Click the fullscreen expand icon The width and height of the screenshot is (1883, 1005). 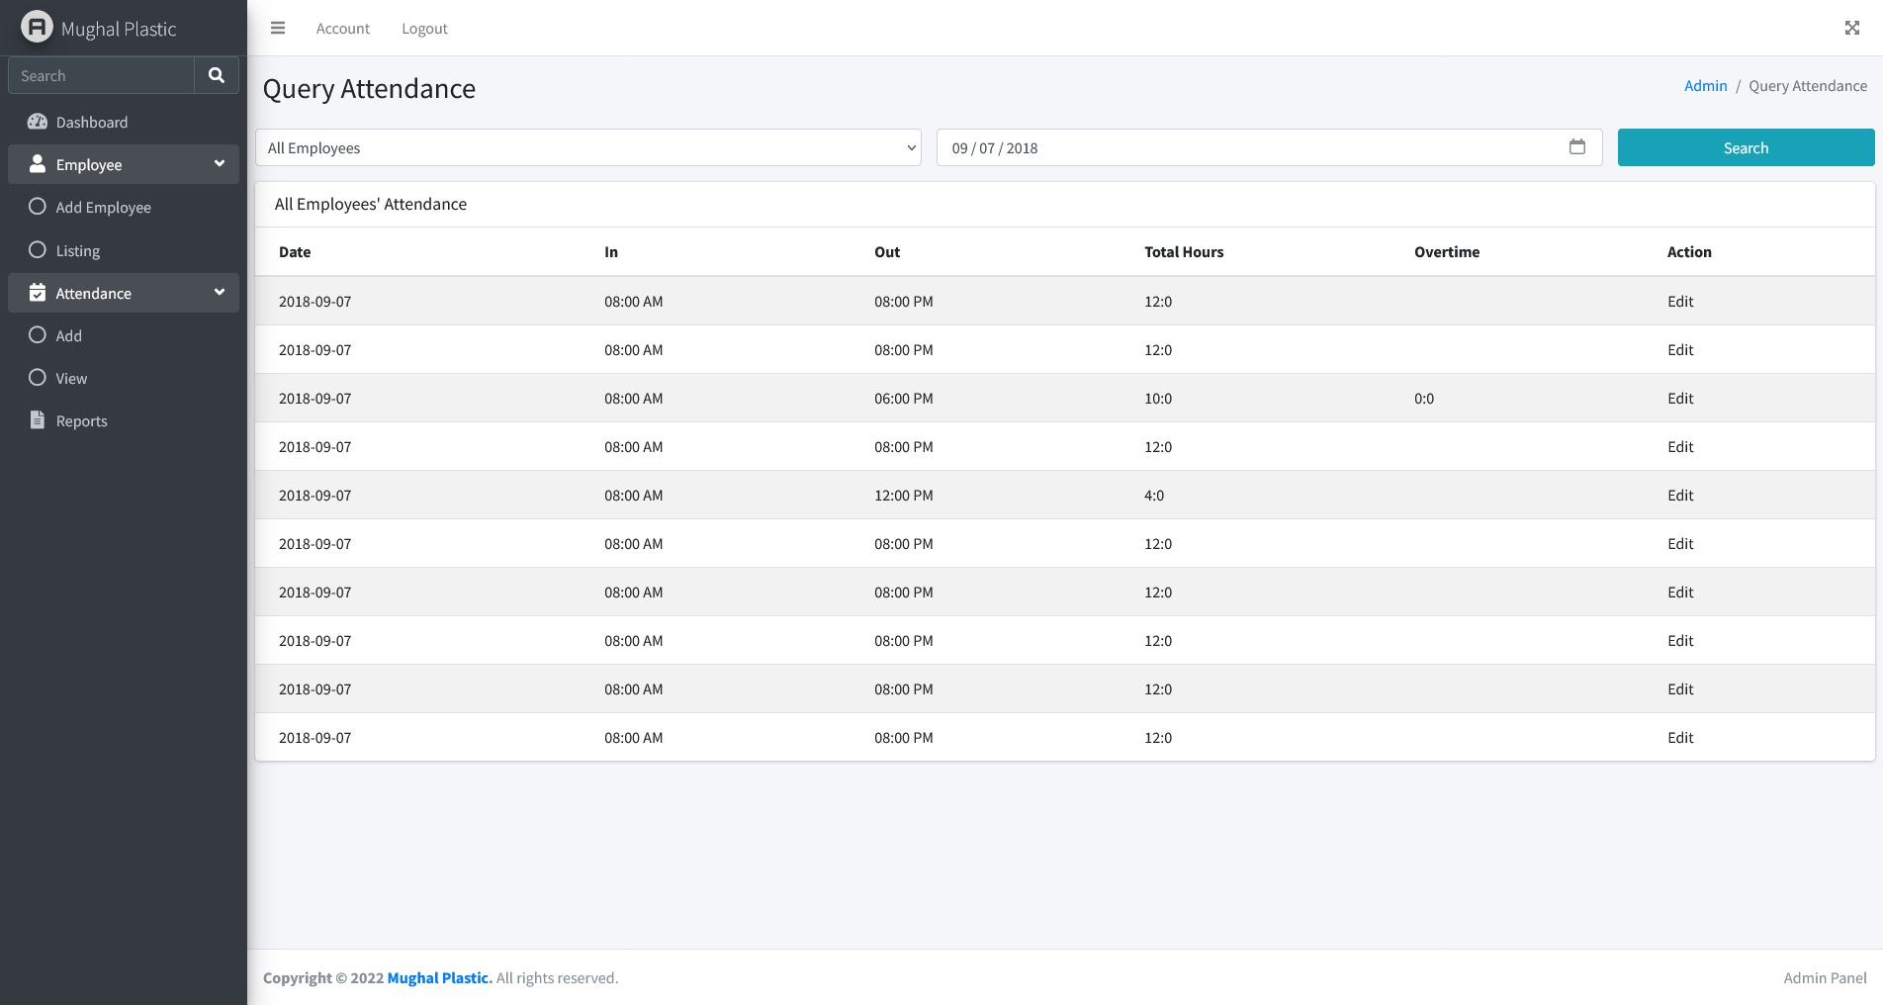tap(1851, 28)
